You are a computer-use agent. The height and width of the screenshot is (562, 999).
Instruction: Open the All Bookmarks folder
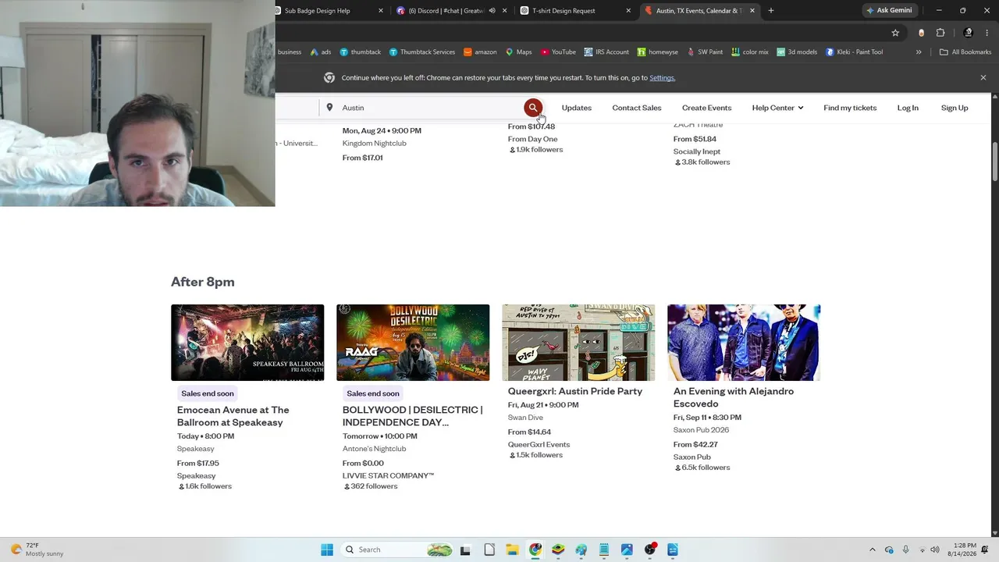pyautogui.click(x=965, y=52)
